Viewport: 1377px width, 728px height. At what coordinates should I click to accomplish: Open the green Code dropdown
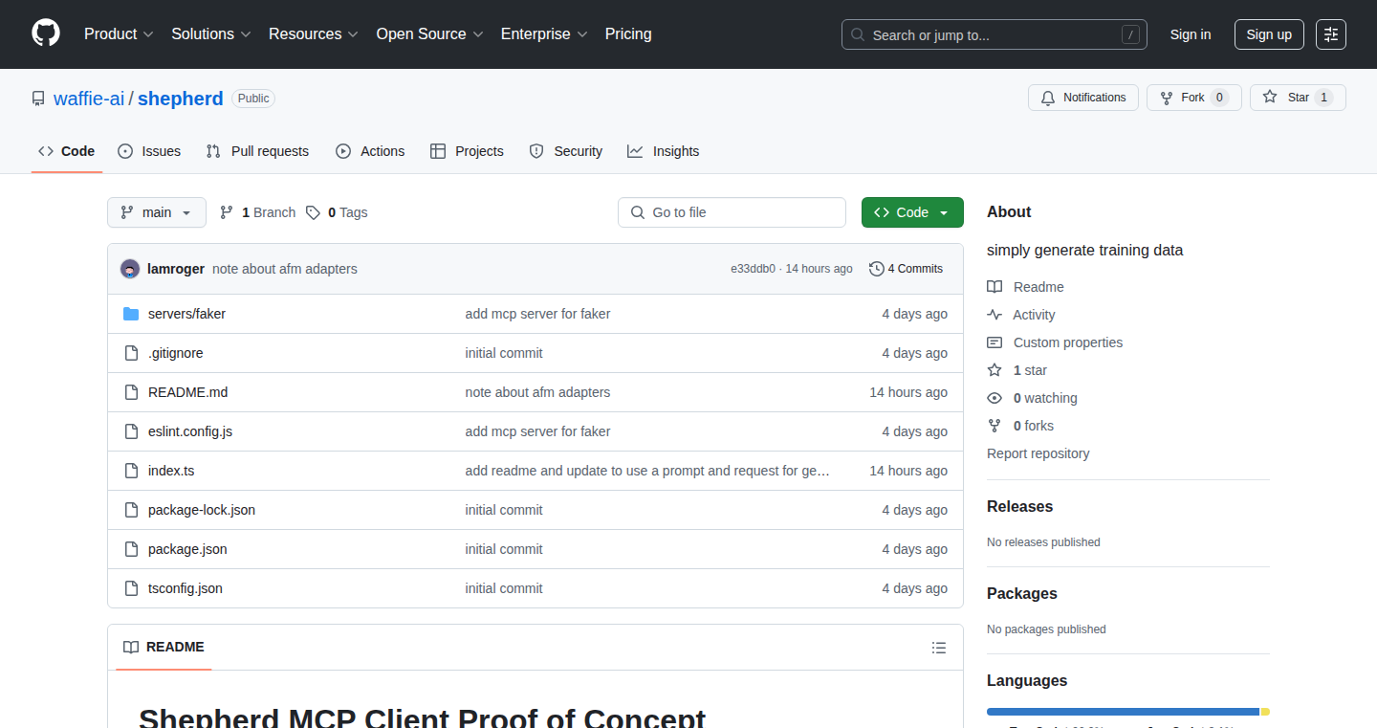click(x=912, y=212)
